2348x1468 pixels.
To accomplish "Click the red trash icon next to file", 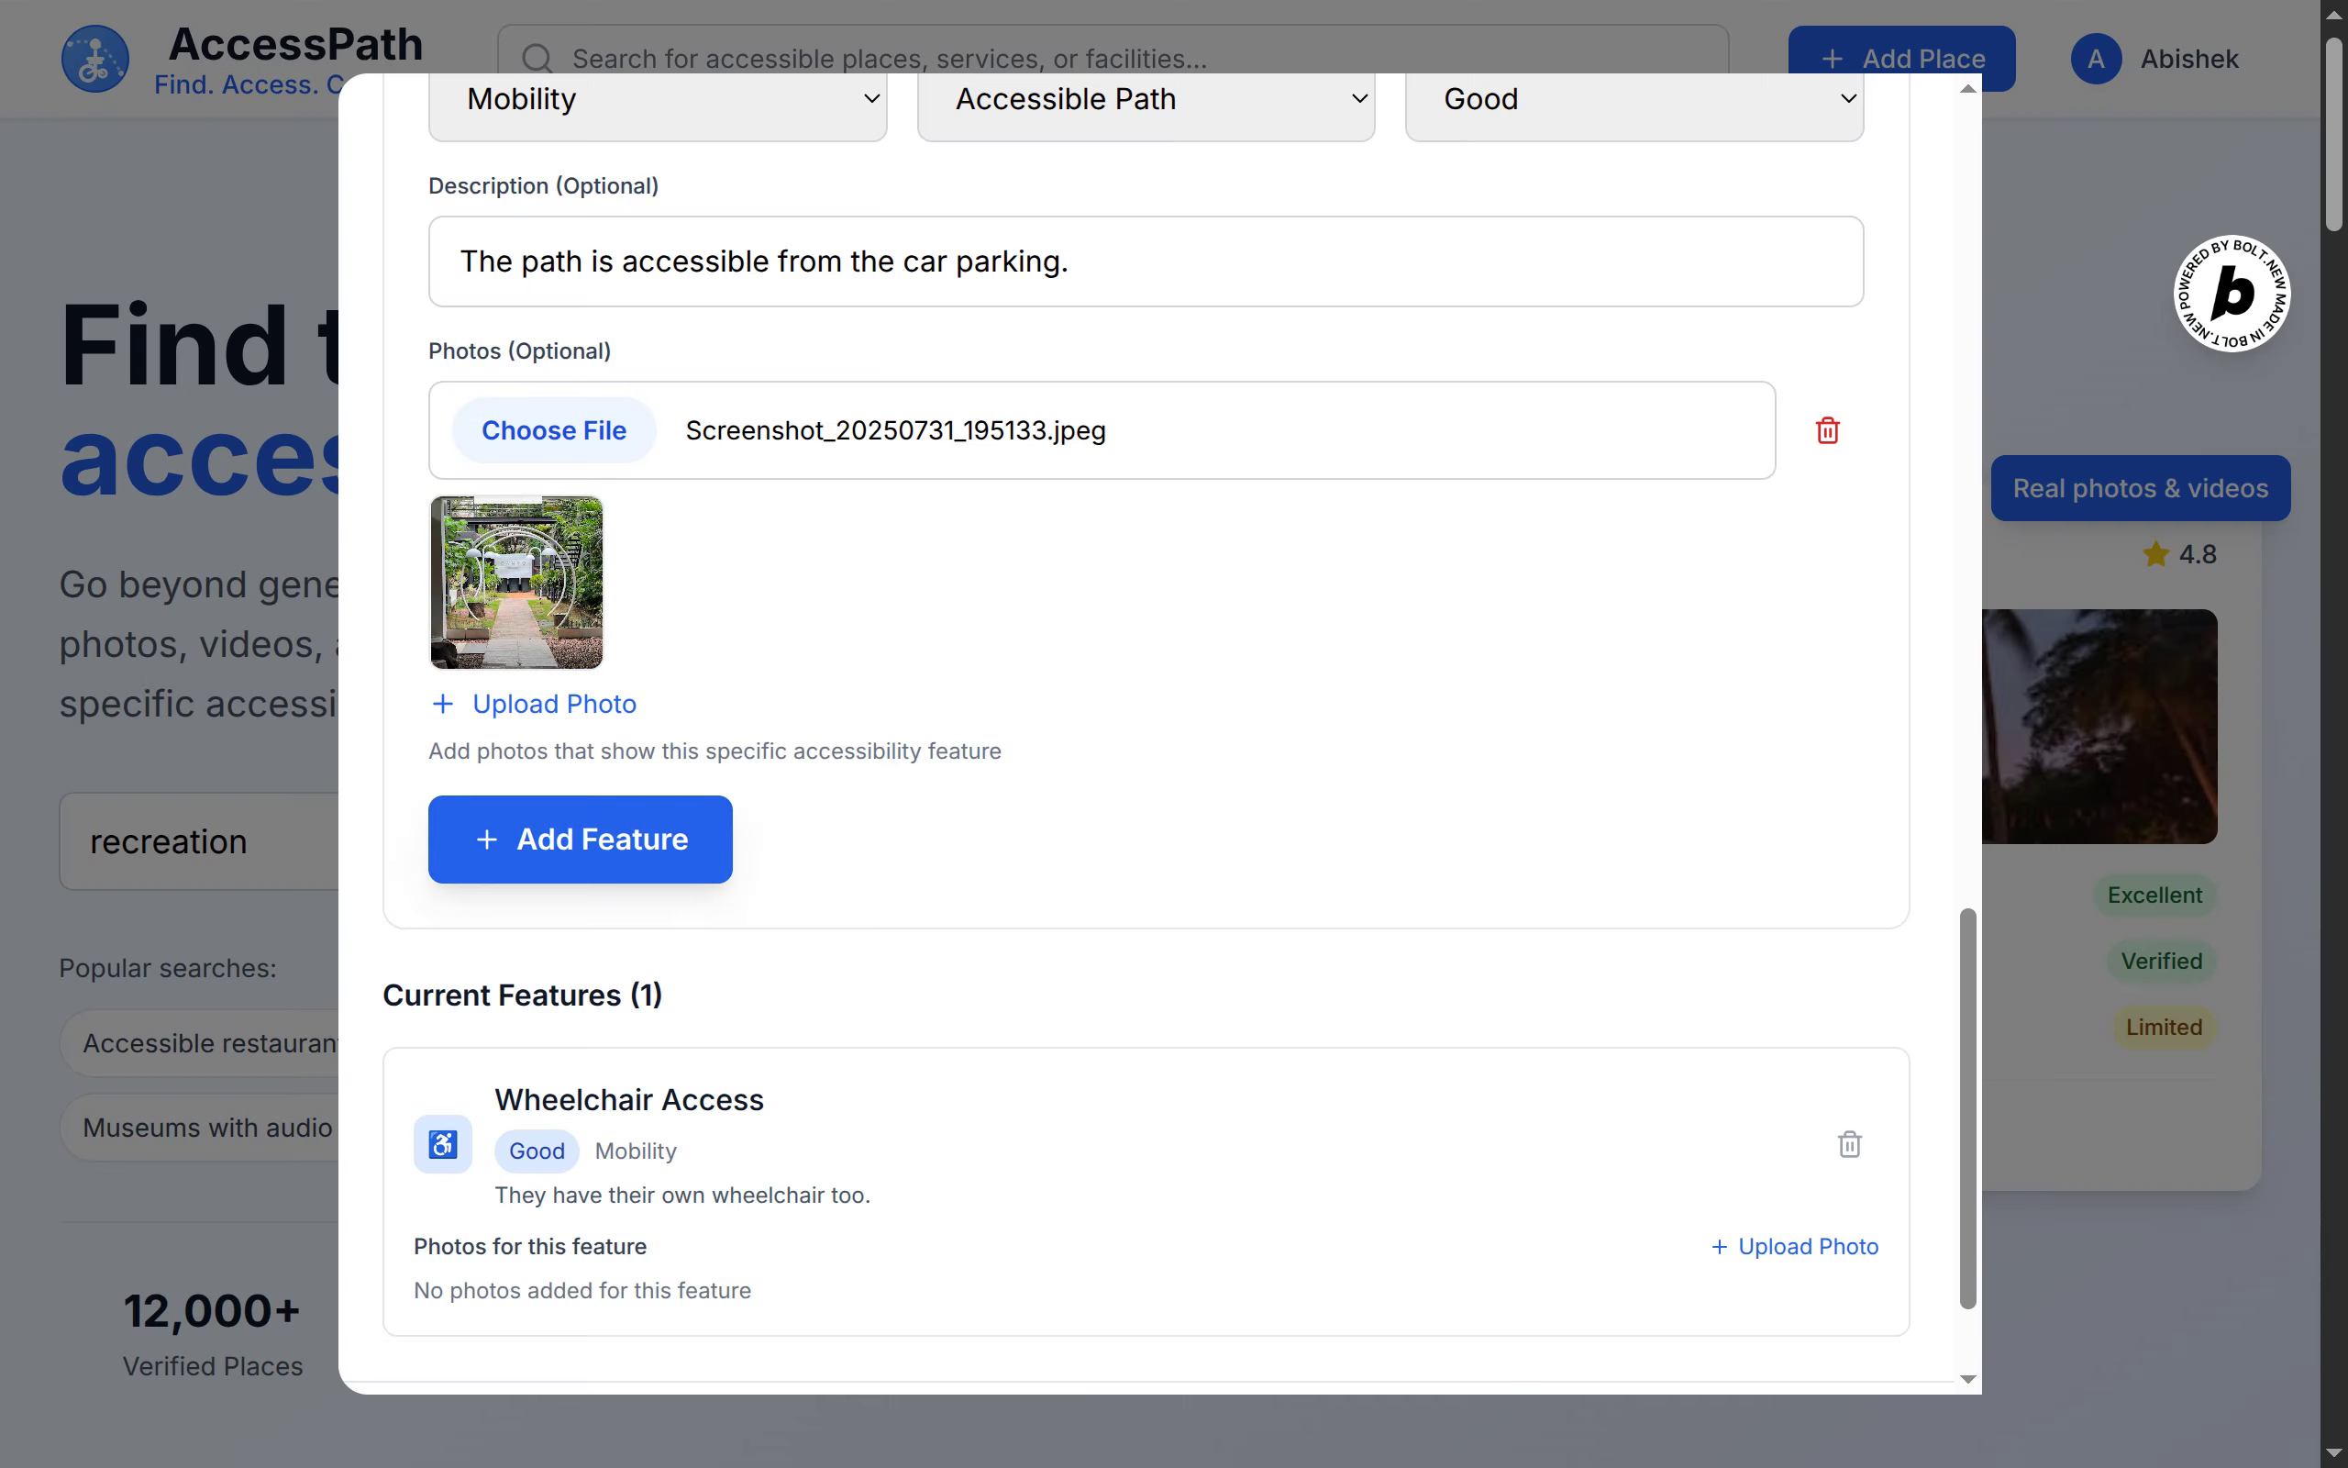I will 1827,430.
